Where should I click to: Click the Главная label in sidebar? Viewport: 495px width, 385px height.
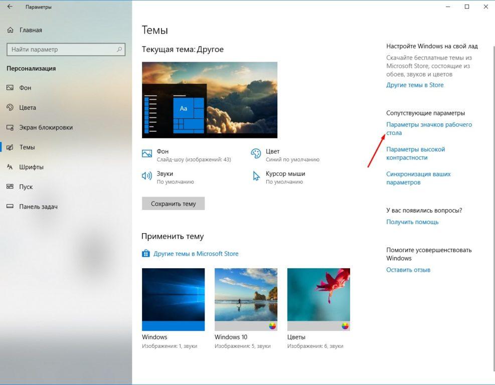pos(31,30)
